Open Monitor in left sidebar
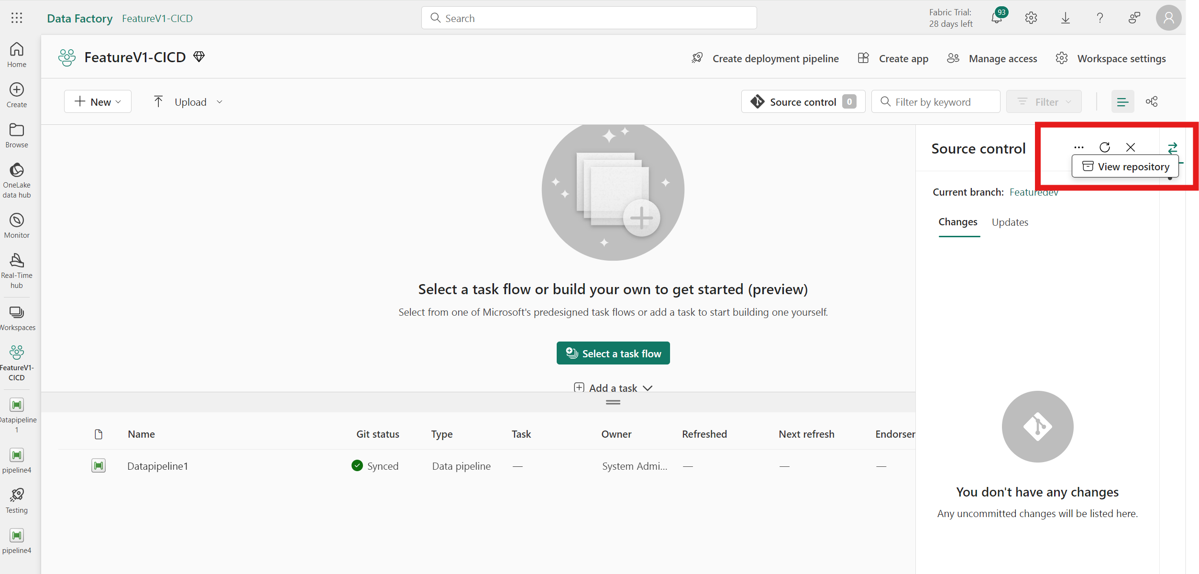The image size is (1199, 574). [x=17, y=225]
